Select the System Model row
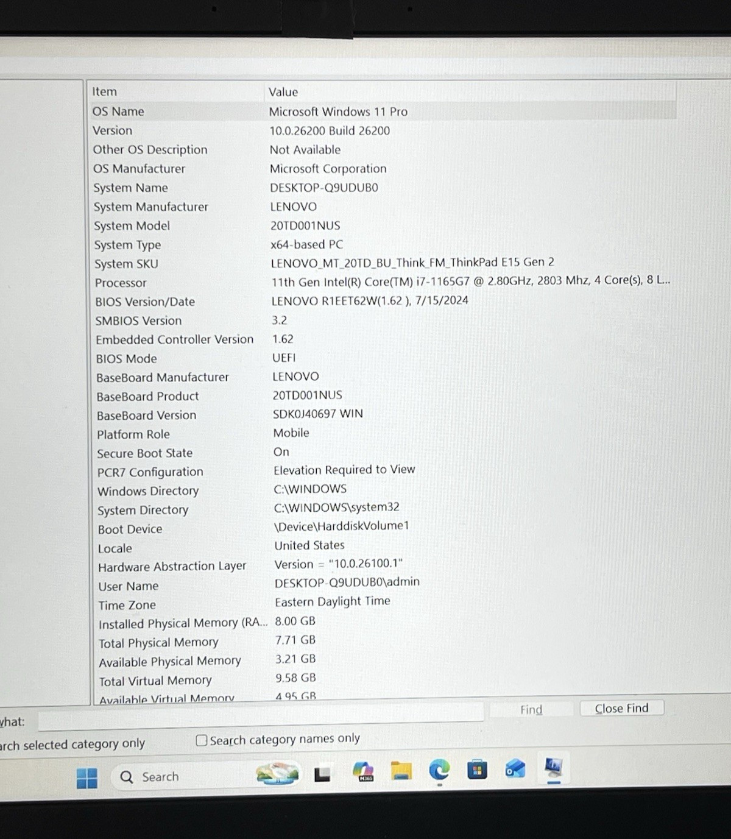The height and width of the screenshot is (839, 731). pos(383,225)
